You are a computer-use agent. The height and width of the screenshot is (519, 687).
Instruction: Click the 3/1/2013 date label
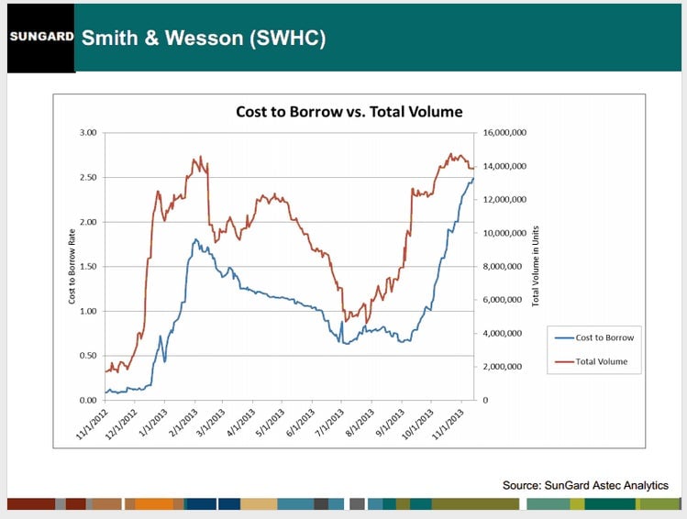coord(211,423)
